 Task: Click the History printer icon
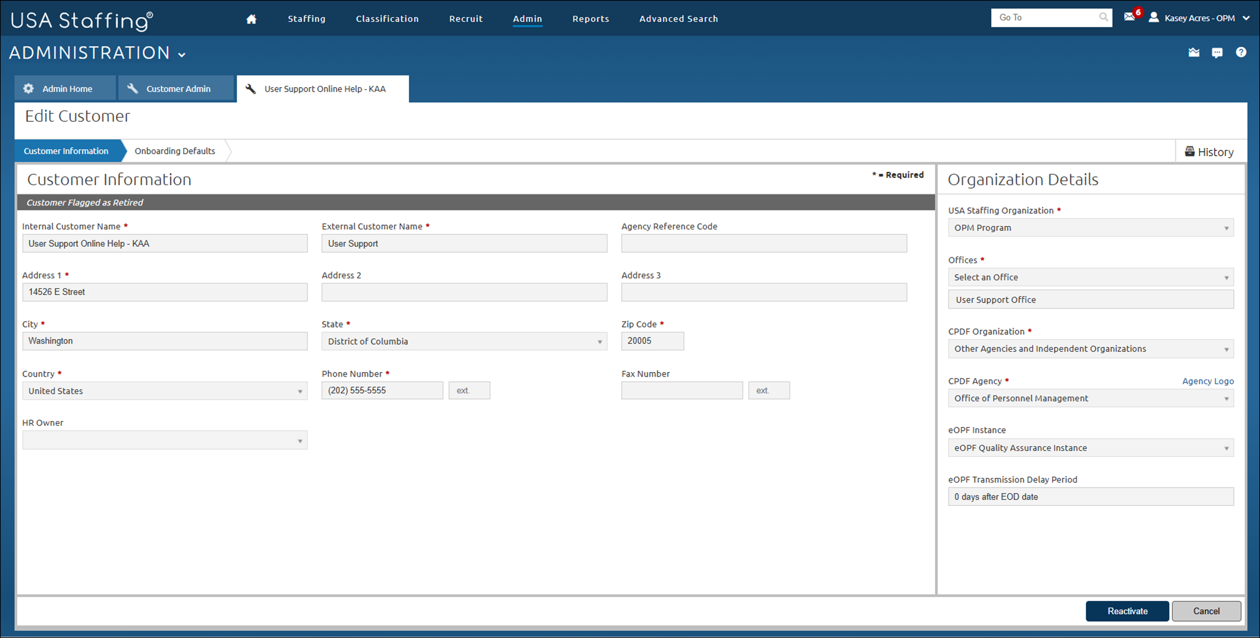pos(1189,151)
